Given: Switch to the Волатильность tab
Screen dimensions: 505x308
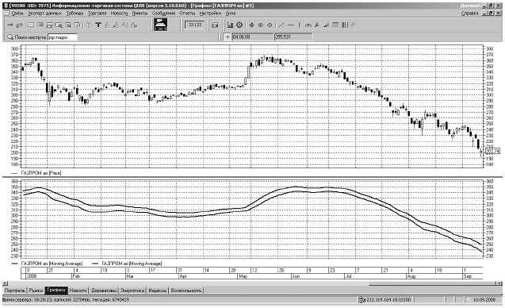Looking at the screenshot, I should click(x=186, y=291).
